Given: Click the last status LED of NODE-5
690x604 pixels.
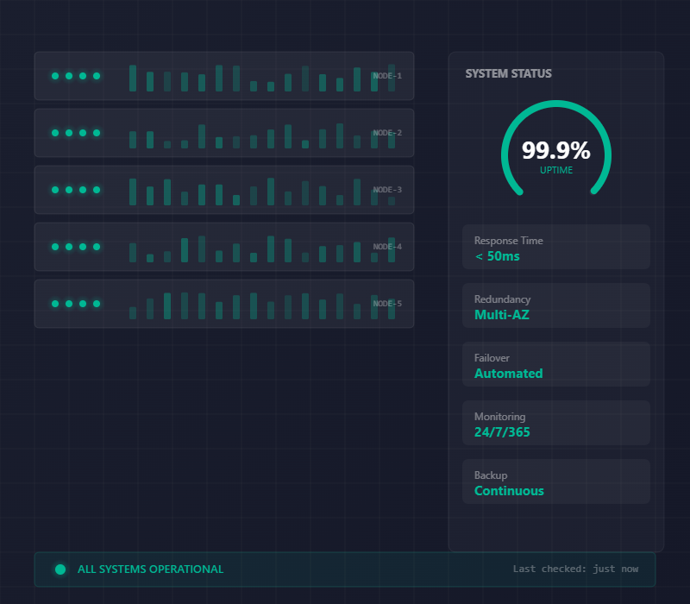Looking at the screenshot, I should point(97,304).
